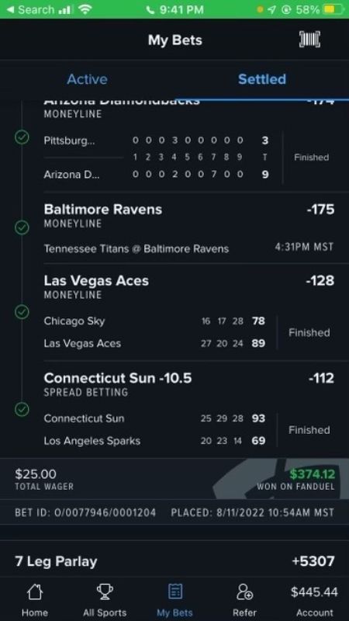Tap the green check beside Pittsburgh game
Image resolution: width=349 pixels, height=621 pixels.
pyautogui.click(x=22, y=138)
